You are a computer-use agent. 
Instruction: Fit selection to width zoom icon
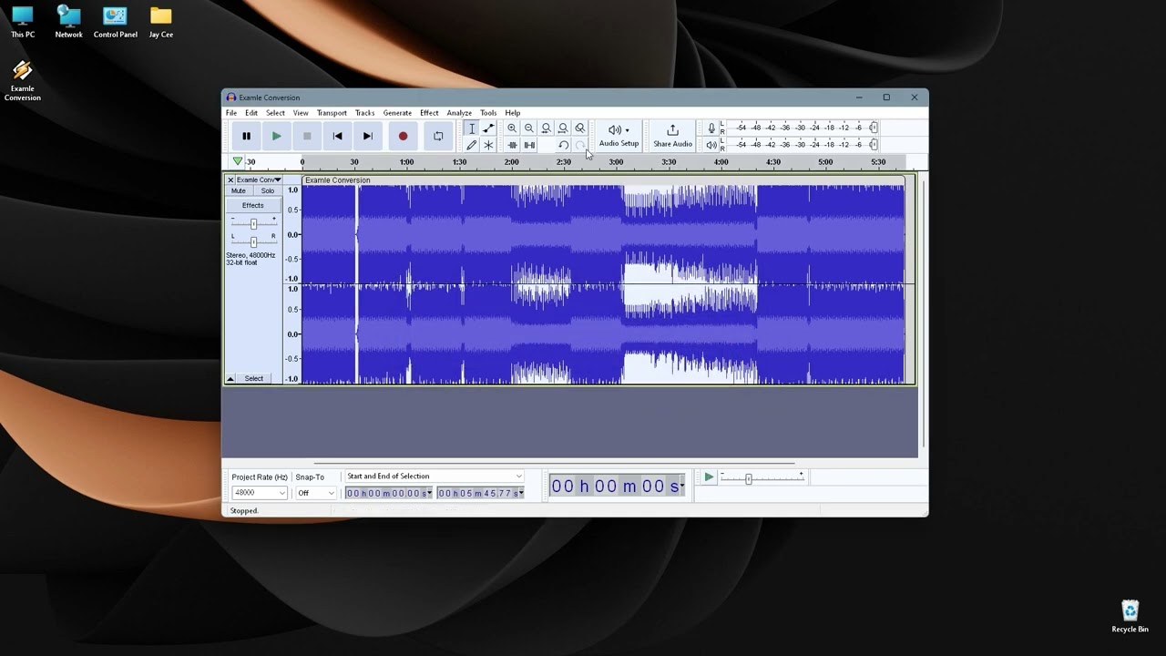click(546, 128)
